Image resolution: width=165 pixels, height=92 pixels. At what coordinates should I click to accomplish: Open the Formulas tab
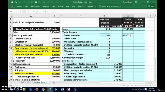click(x=46, y=6)
